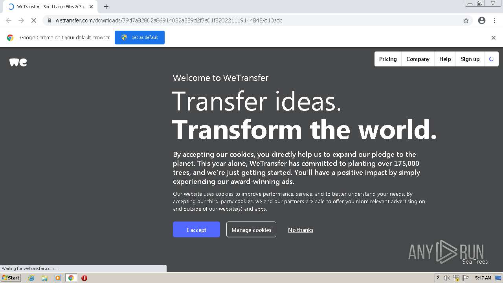503x283 pixels.
Task: Open the Help menu item
Action: click(445, 59)
